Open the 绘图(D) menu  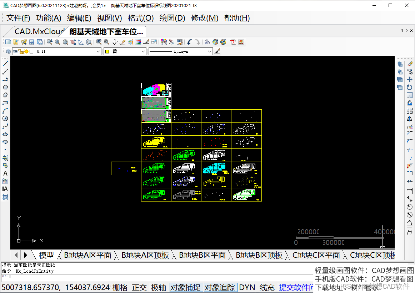pos(172,18)
